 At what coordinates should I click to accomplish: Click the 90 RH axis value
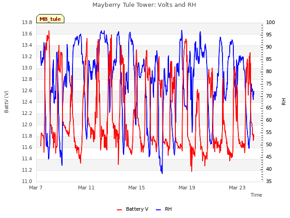[269, 47]
